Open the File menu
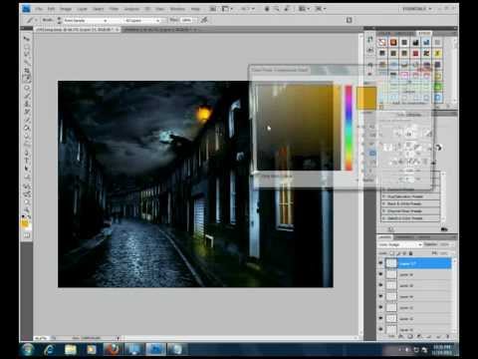The image size is (478, 359). coord(39,9)
